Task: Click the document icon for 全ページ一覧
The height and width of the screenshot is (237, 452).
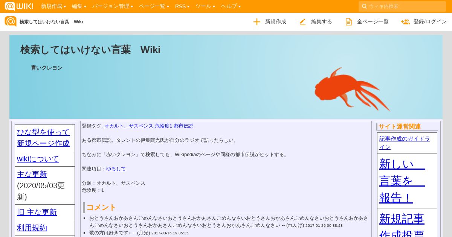Action: point(349,22)
